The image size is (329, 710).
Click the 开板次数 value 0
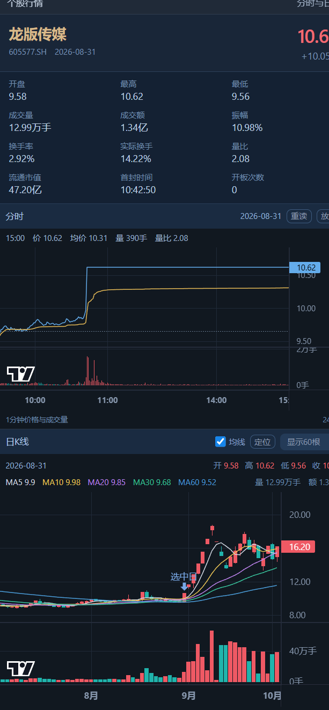coord(235,190)
